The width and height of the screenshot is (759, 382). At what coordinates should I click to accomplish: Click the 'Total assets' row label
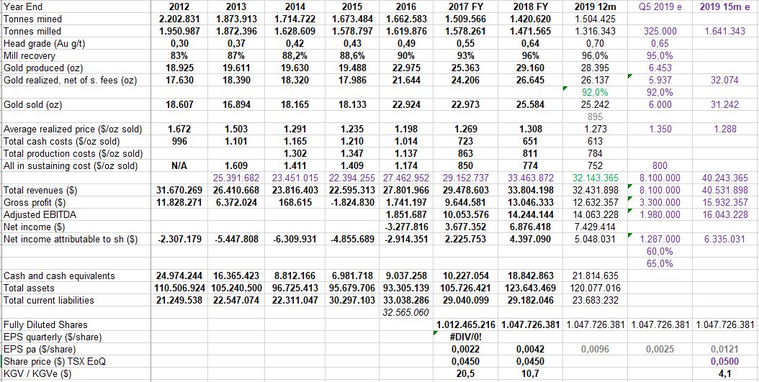tap(25, 288)
